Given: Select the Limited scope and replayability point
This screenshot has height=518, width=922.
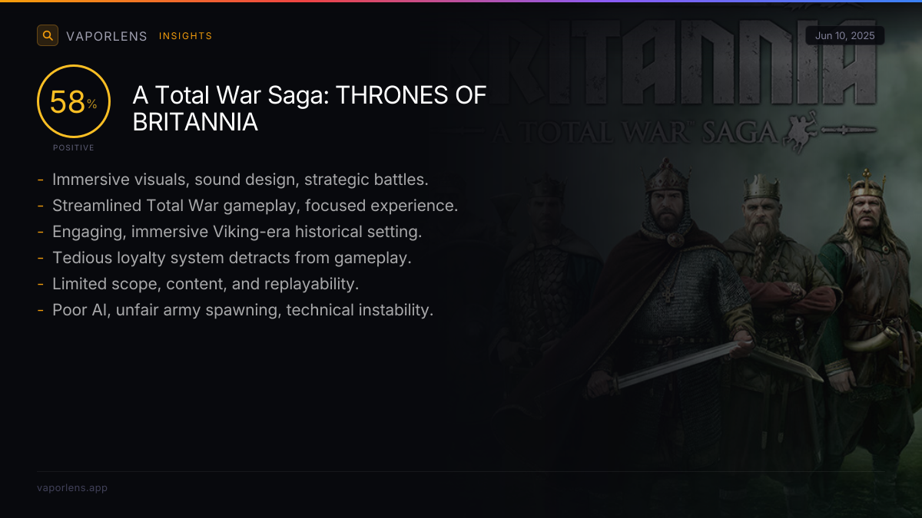Looking at the screenshot, I should (205, 284).
